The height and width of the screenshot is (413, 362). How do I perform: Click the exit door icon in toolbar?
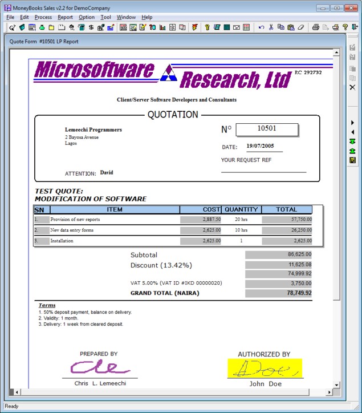pyautogui.click(x=354, y=27)
